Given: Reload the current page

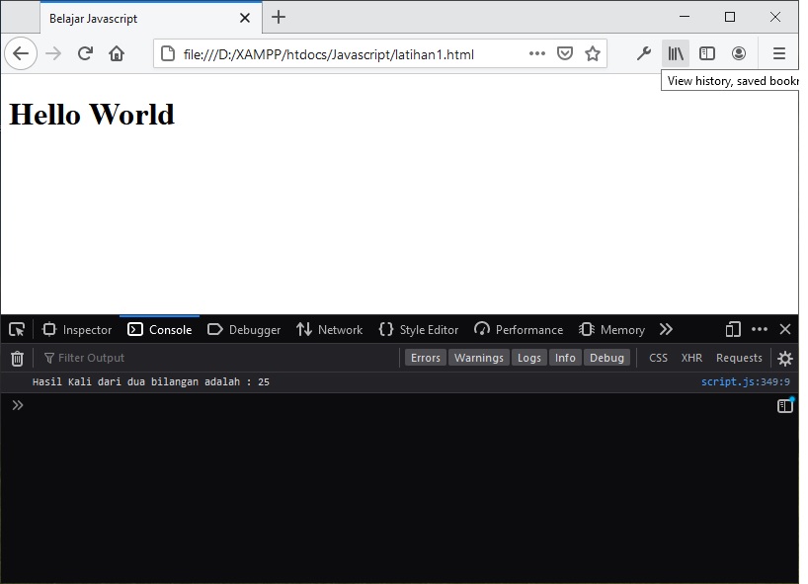Looking at the screenshot, I should [85, 53].
